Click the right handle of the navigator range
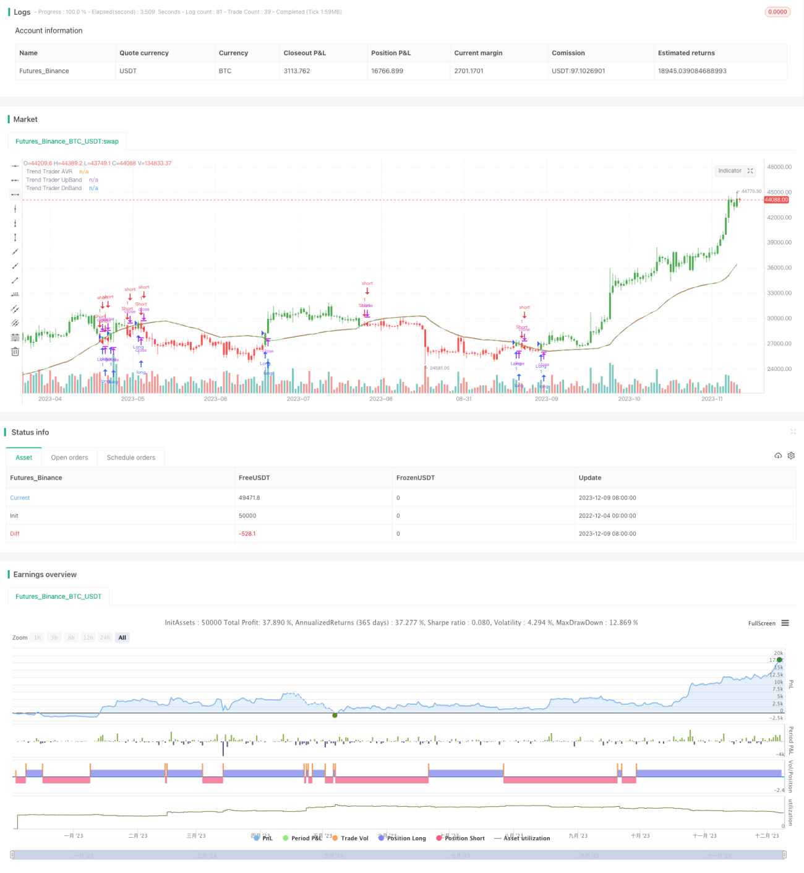 pos(784,855)
